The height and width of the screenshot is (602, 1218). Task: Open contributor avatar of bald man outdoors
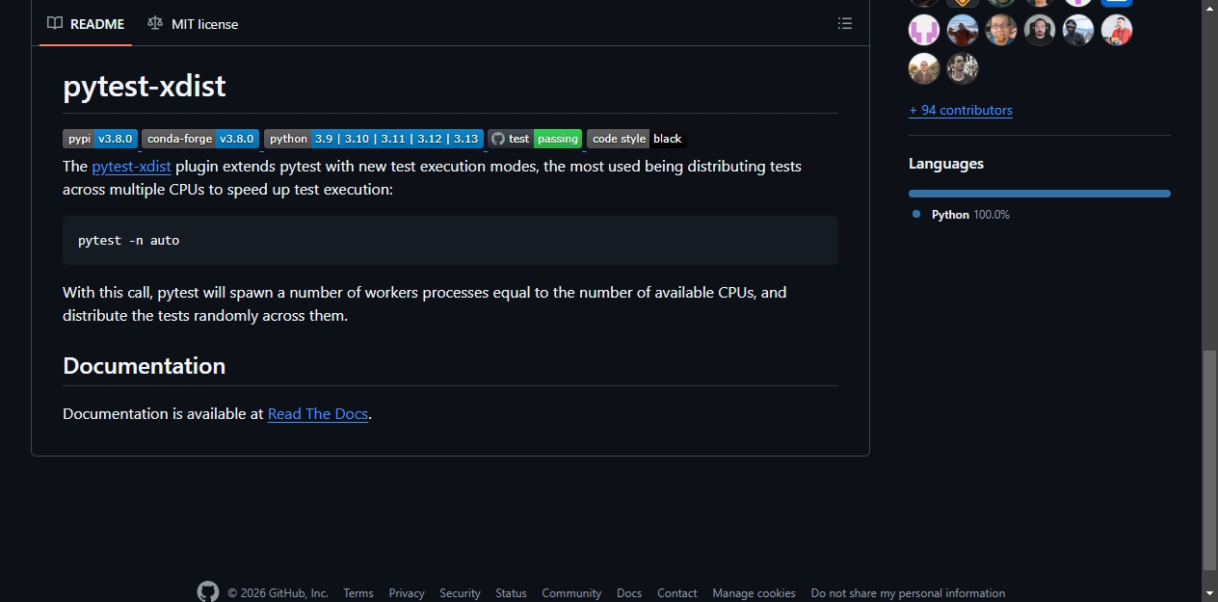coord(924,68)
